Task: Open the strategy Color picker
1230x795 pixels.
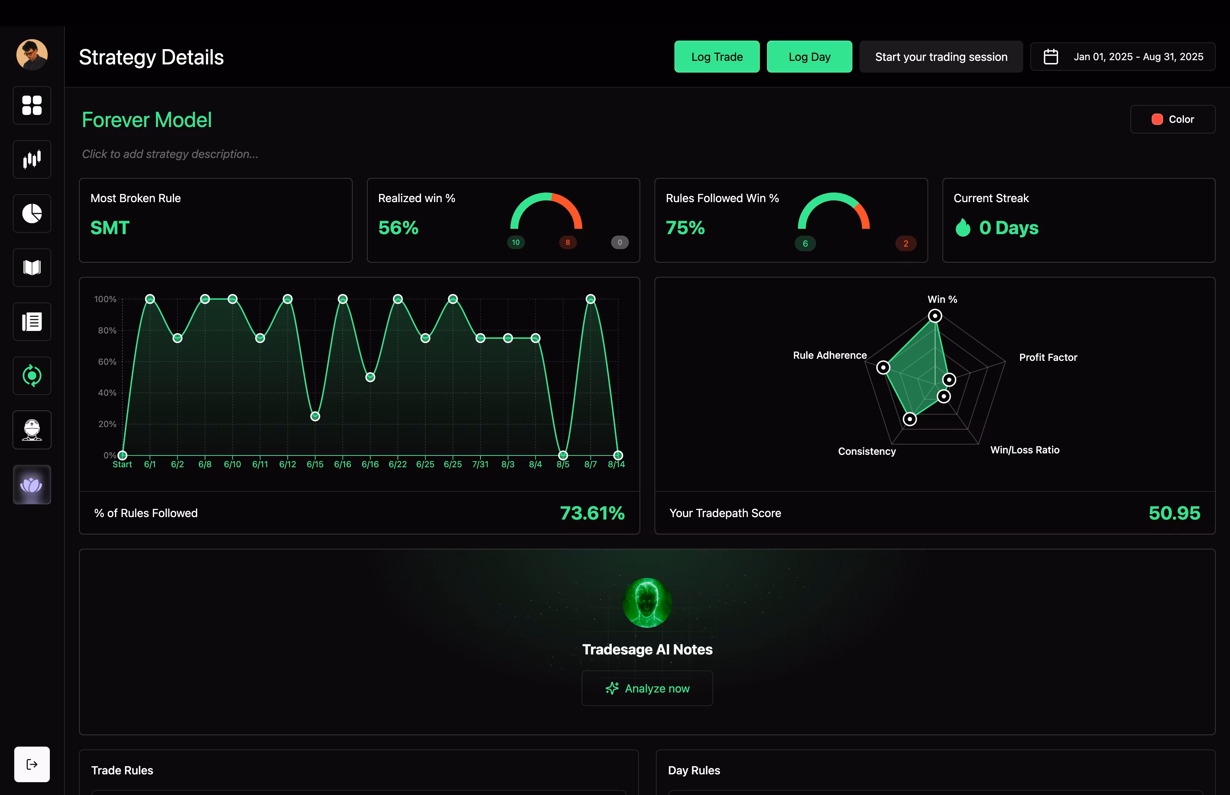Action: (x=1172, y=119)
